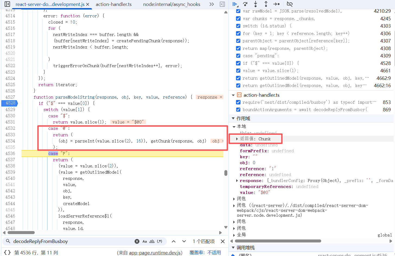
Task: Enable regex search option
Action: pyautogui.click(x=160, y=241)
